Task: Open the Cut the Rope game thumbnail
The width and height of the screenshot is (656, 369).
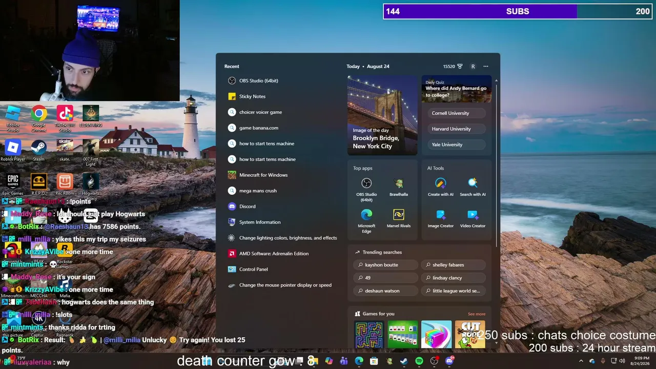Action: [x=470, y=335]
